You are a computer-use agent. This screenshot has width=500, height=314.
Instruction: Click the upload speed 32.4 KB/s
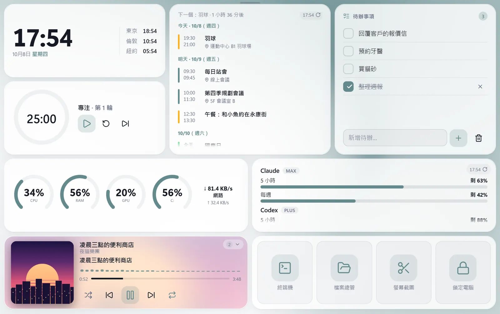[218, 203]
